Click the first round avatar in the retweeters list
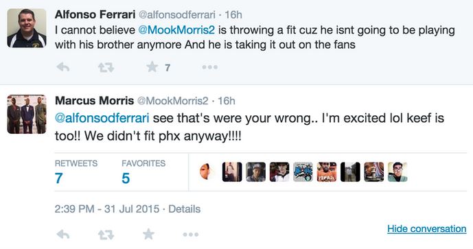Image resolution: width=473 pixels, height=249 pixels. pos(208,171)
